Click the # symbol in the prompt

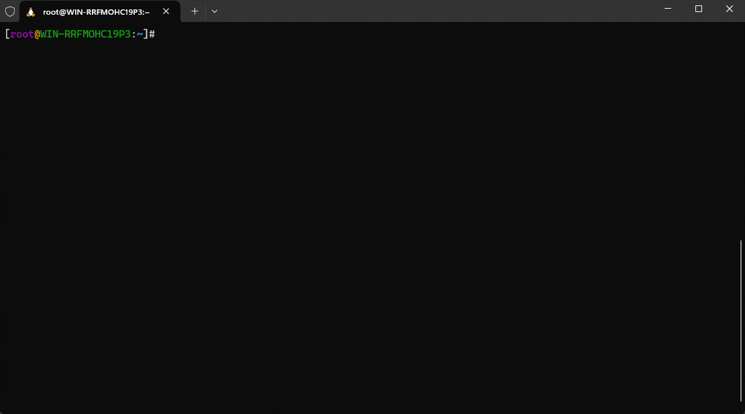[152, 34]
